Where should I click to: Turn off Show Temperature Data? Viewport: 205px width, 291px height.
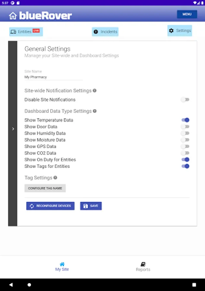pos(185,120)
